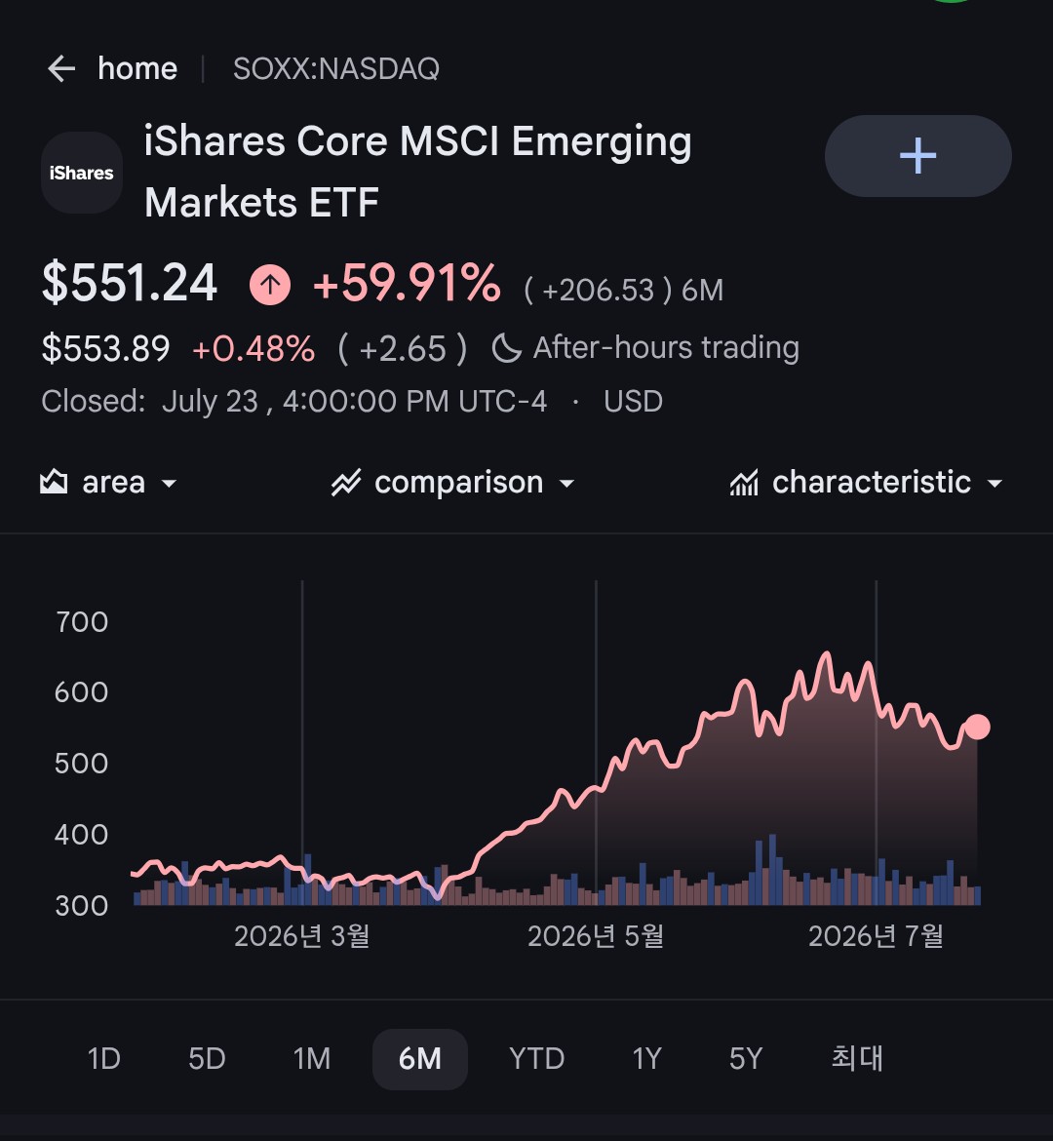This screenshot has width=1053, height=1141.
Task: Switch to 5D time range
Action: [207, 1059]
